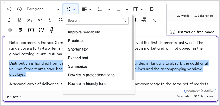Viewport: 220px width, 106px height.
Task: Collapse the AI commands dropdown chevron
Action: (x=74, y=9)
